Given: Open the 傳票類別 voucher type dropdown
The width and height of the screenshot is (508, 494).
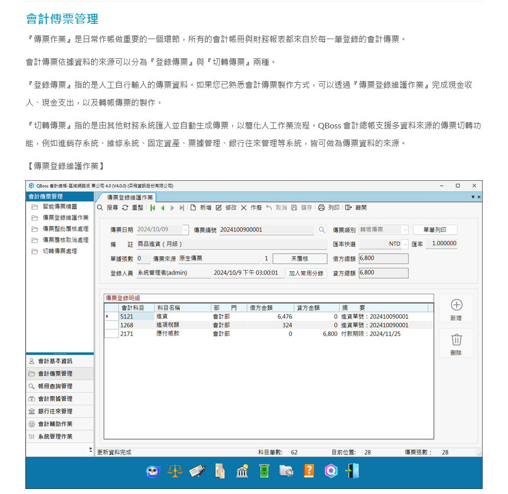Looking at the screenshot, I should coord(405,230).
